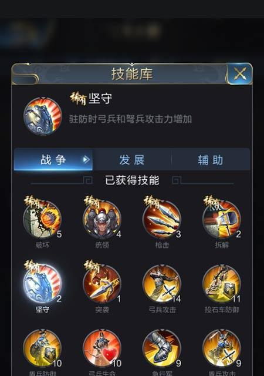Select the 拆解 hammer skill icon

click(x=222, y=219)
